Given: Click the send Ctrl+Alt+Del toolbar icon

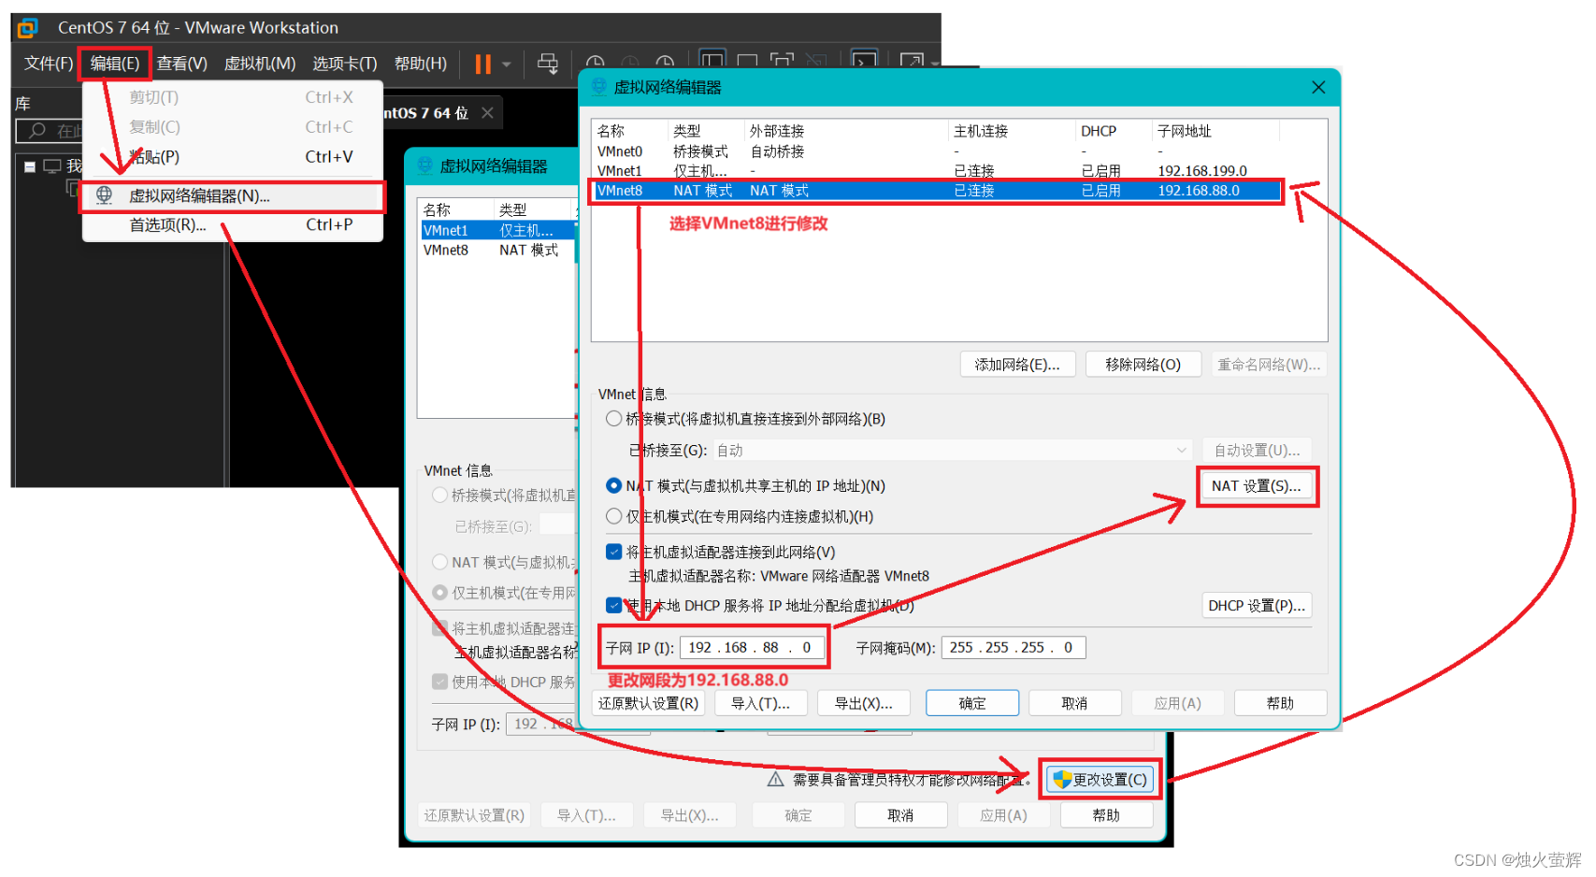Looking at the screenshot, I should coord(548,64).
